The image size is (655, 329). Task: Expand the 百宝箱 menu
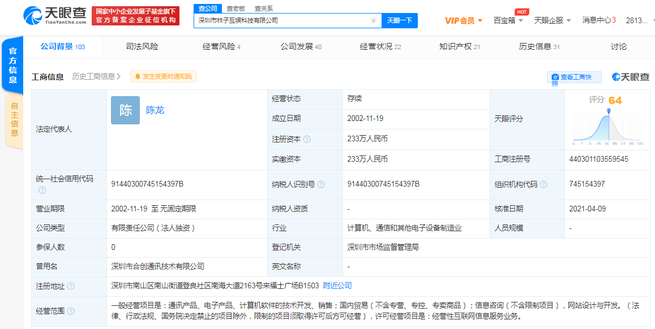coord(508,20)
